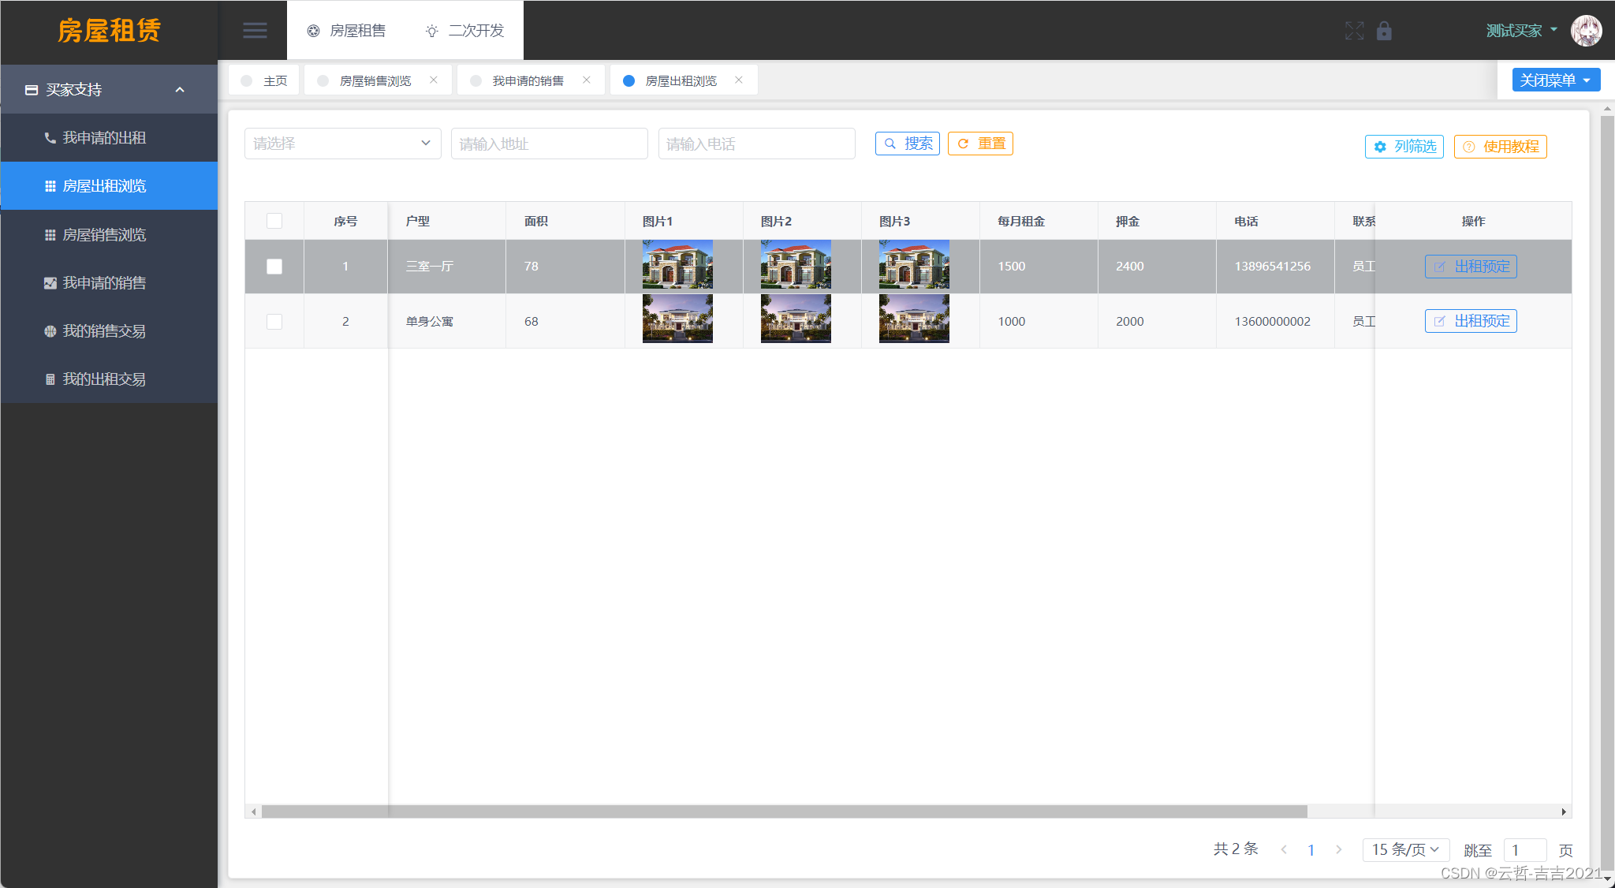
Task: Open 我的出租交易 sidebar item
Action: tap(104, 379)
